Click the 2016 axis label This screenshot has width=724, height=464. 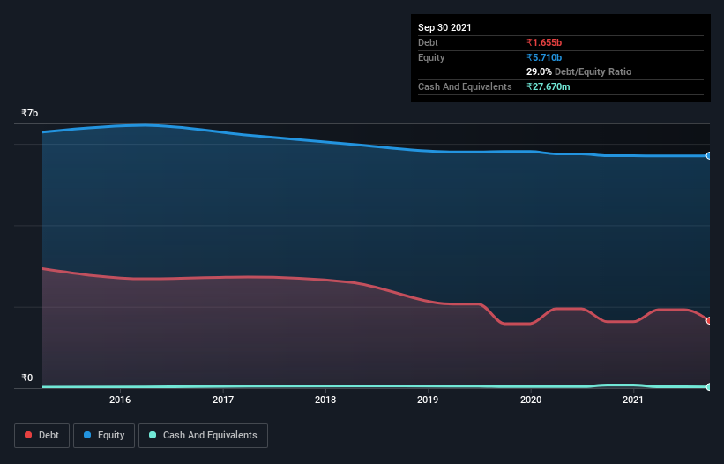click(120, 400)
